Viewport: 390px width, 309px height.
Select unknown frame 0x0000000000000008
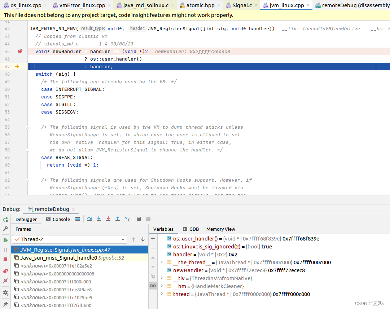(80, 274)
